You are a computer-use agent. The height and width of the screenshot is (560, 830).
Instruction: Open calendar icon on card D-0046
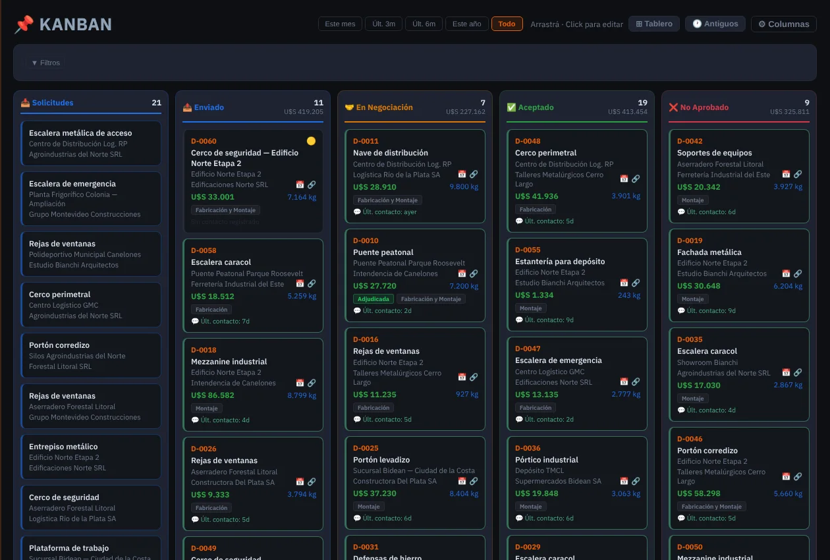coord(786,476)
